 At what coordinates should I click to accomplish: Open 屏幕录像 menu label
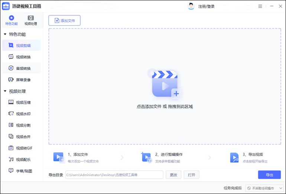pos(23,80)
